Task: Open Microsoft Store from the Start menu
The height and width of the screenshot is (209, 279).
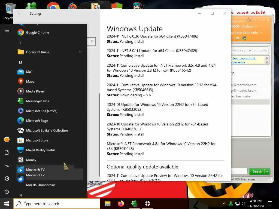Action: point(50,140)
